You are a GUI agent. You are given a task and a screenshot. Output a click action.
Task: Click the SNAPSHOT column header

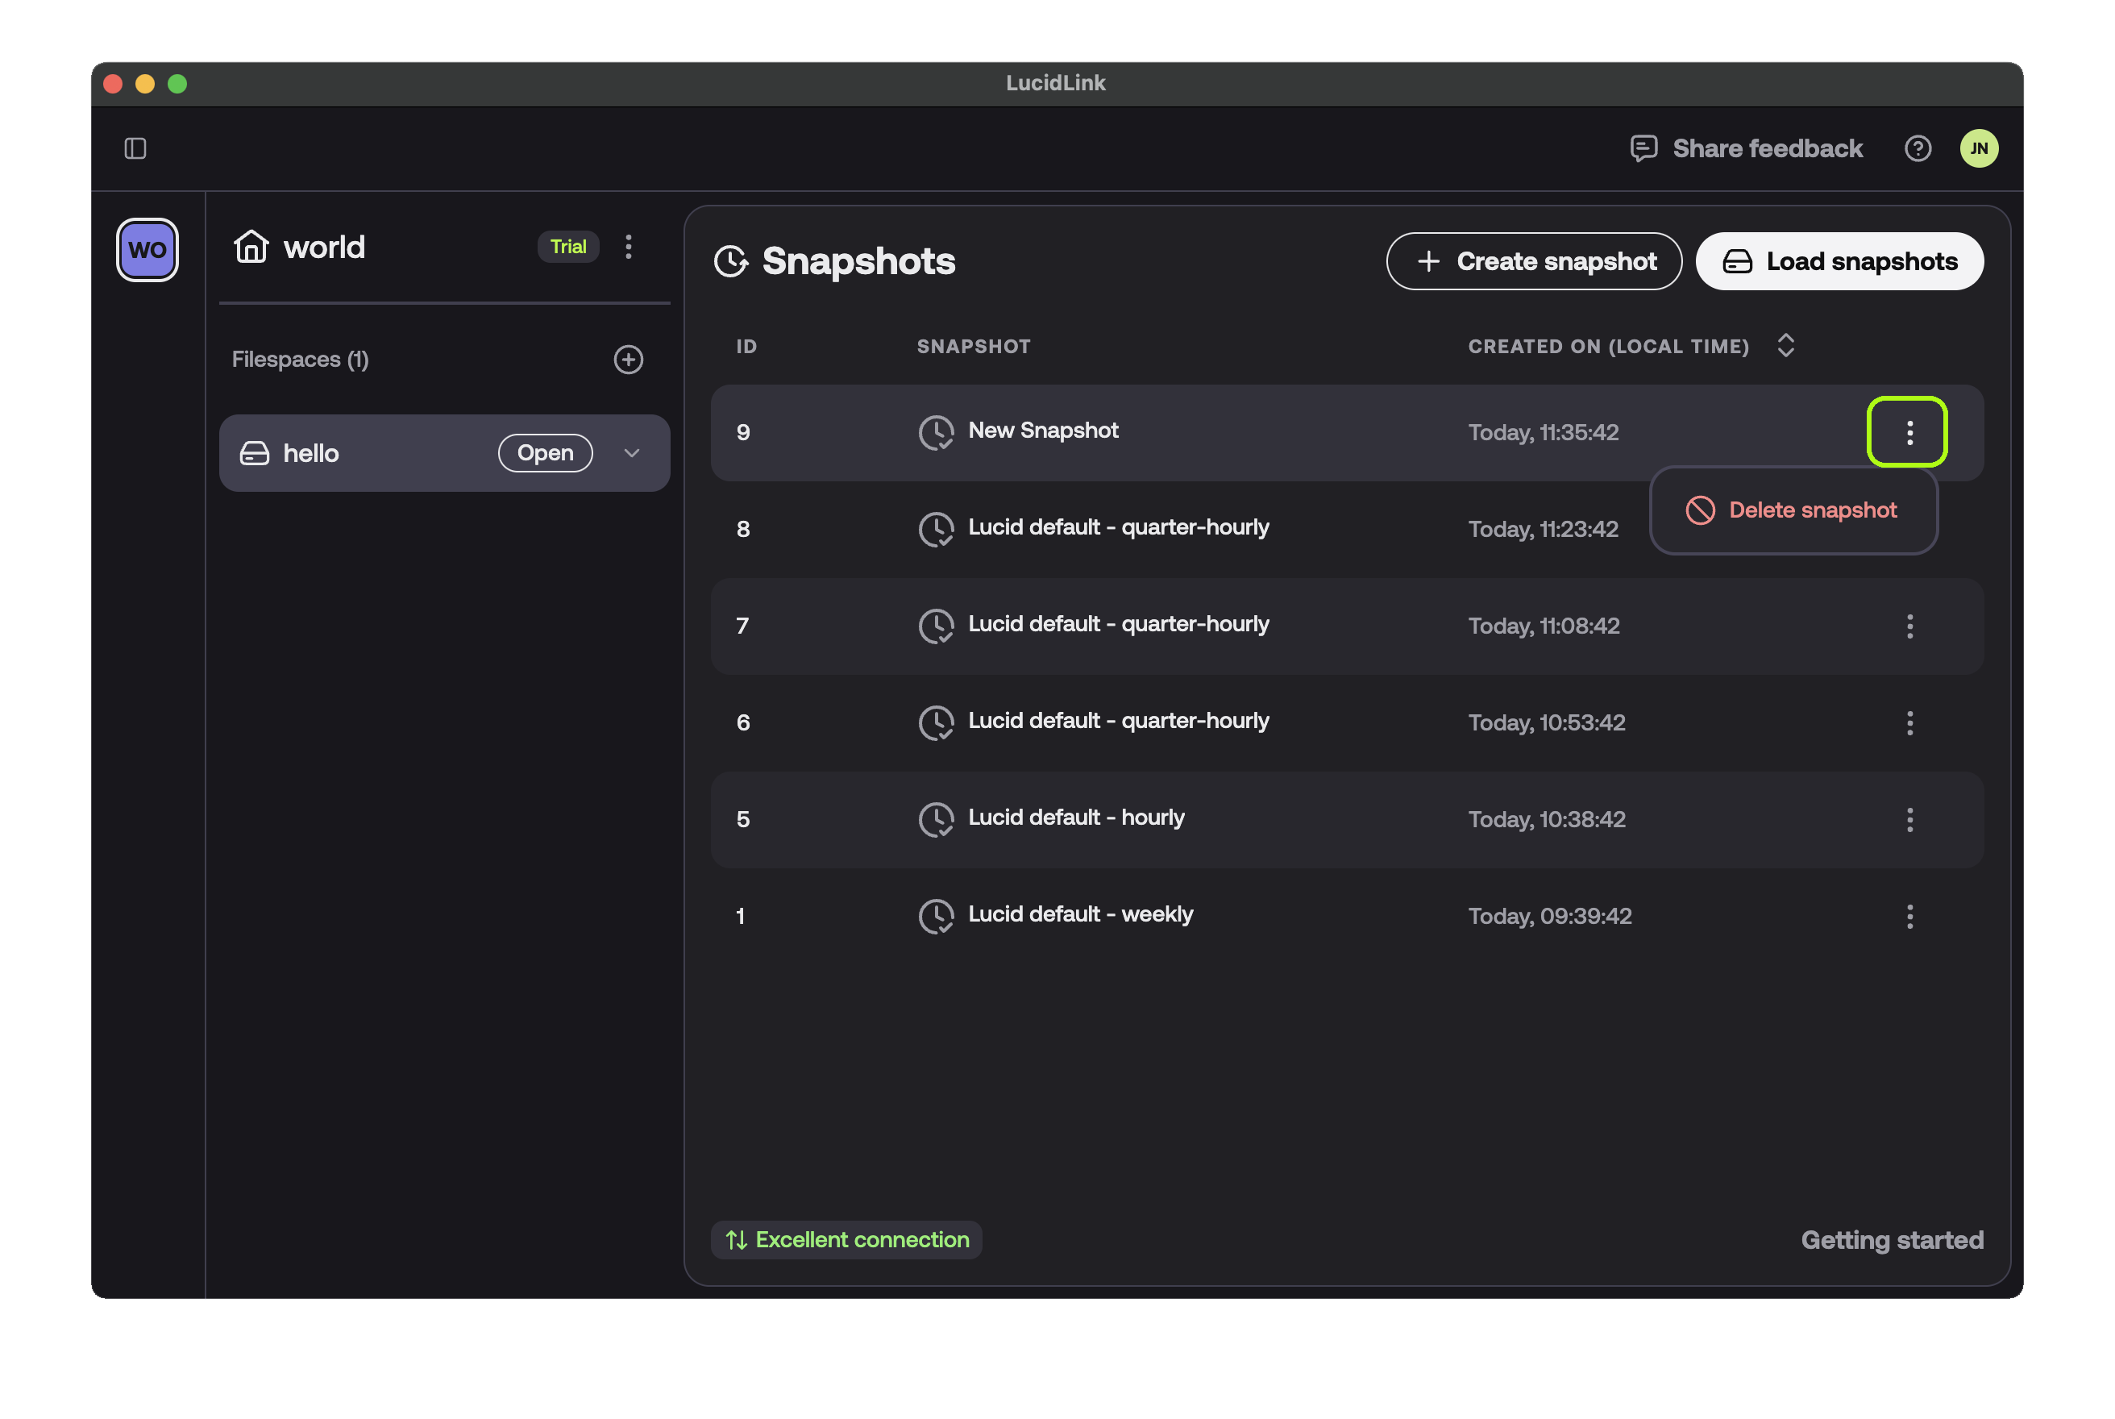974,347
